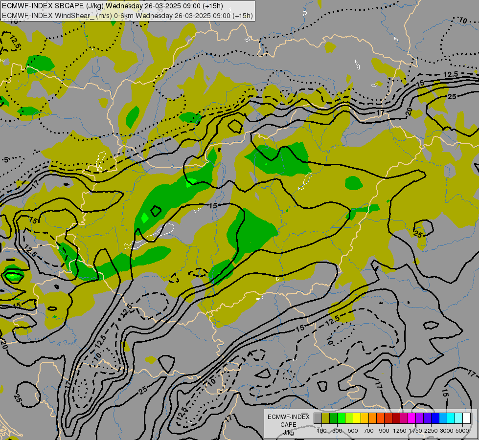The height and width of the screenshot is (440, 479).
Task: Select the brick-red swatch right of 900
Action: click(x=388, y=418)
